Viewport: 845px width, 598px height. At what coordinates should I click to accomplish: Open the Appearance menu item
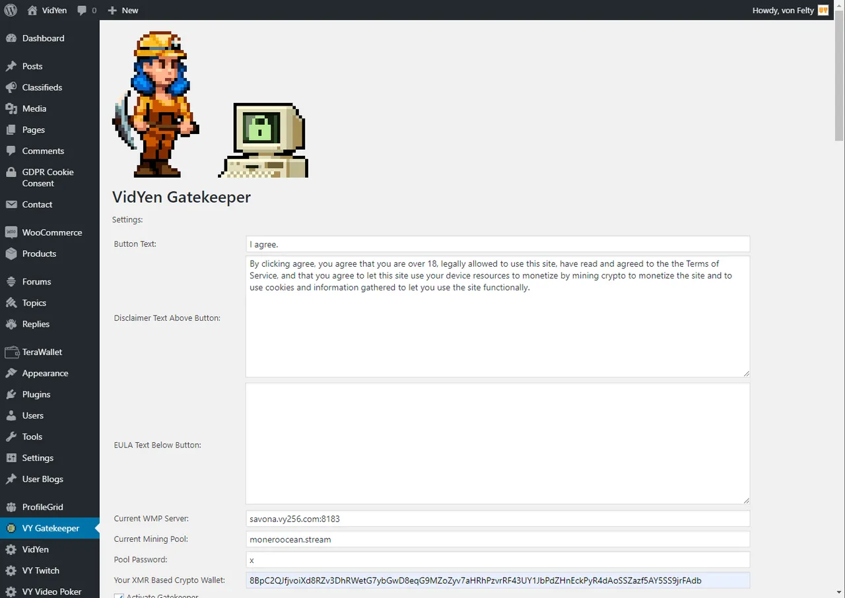[x=50, y=373]
